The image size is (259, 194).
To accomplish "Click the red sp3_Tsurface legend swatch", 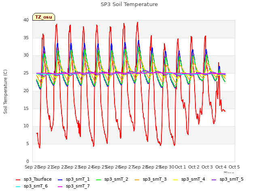I will (18, 179).
